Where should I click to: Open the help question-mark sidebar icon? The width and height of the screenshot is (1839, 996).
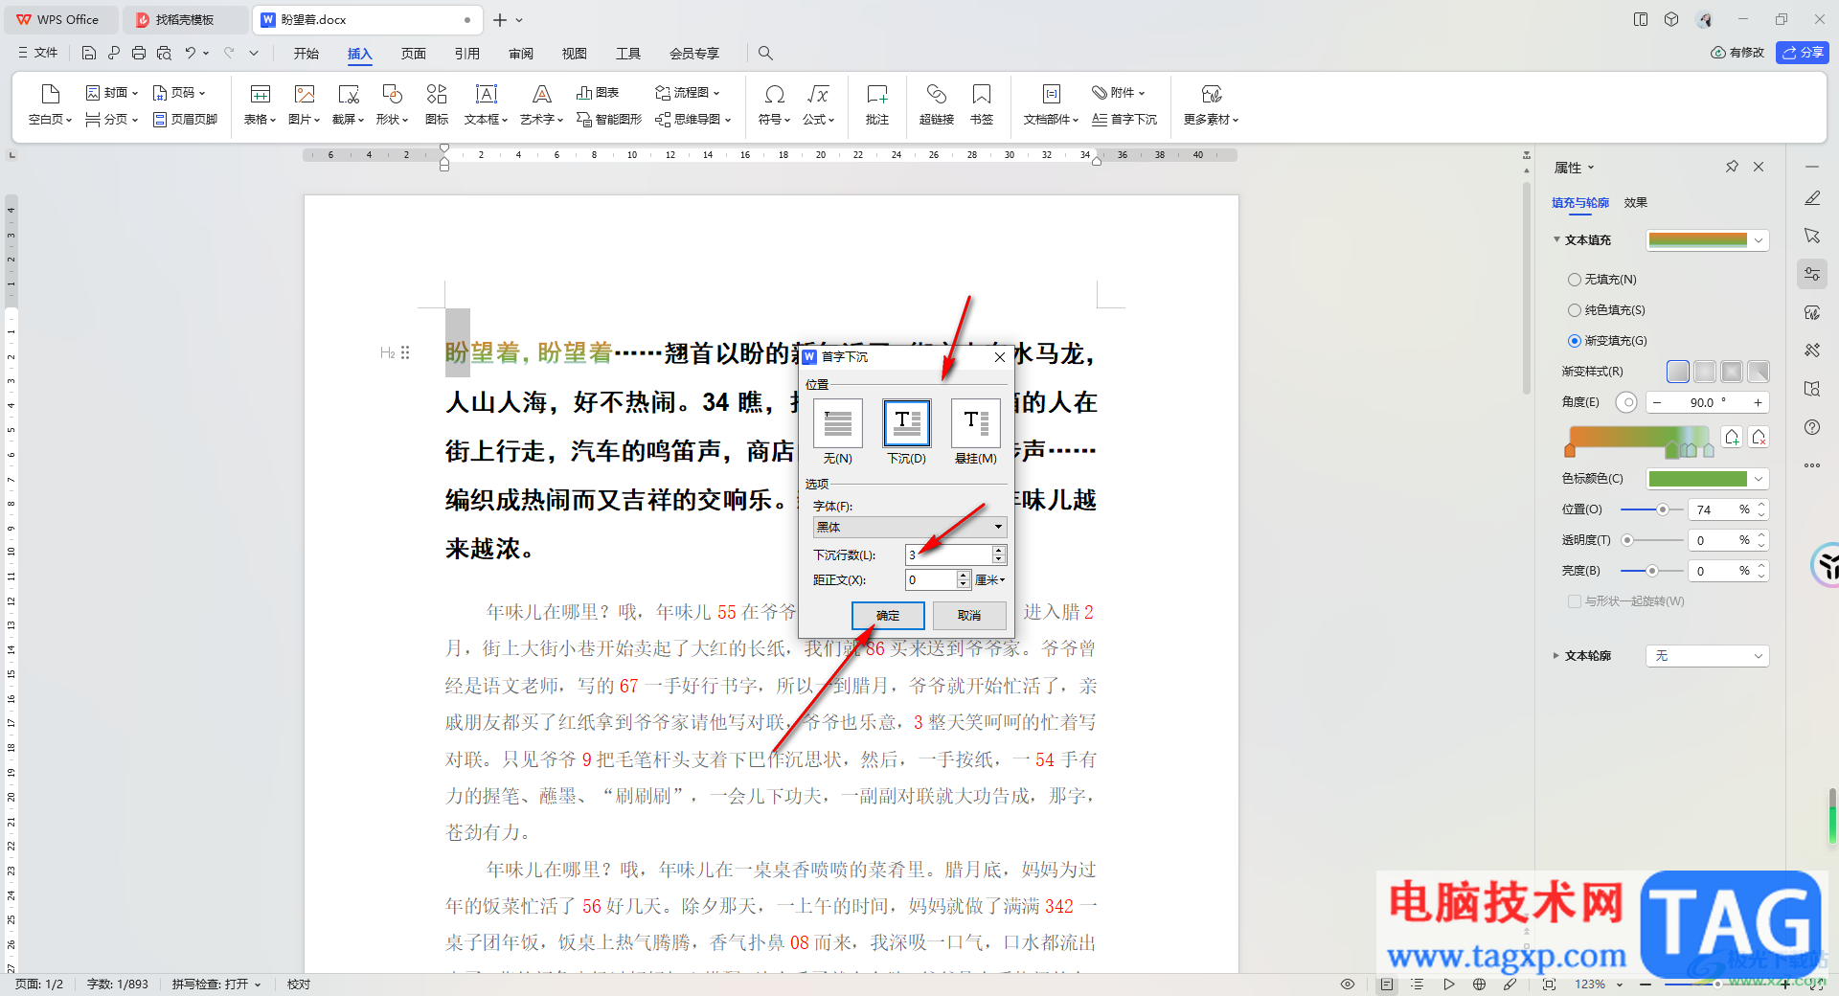click(1812, 427)
